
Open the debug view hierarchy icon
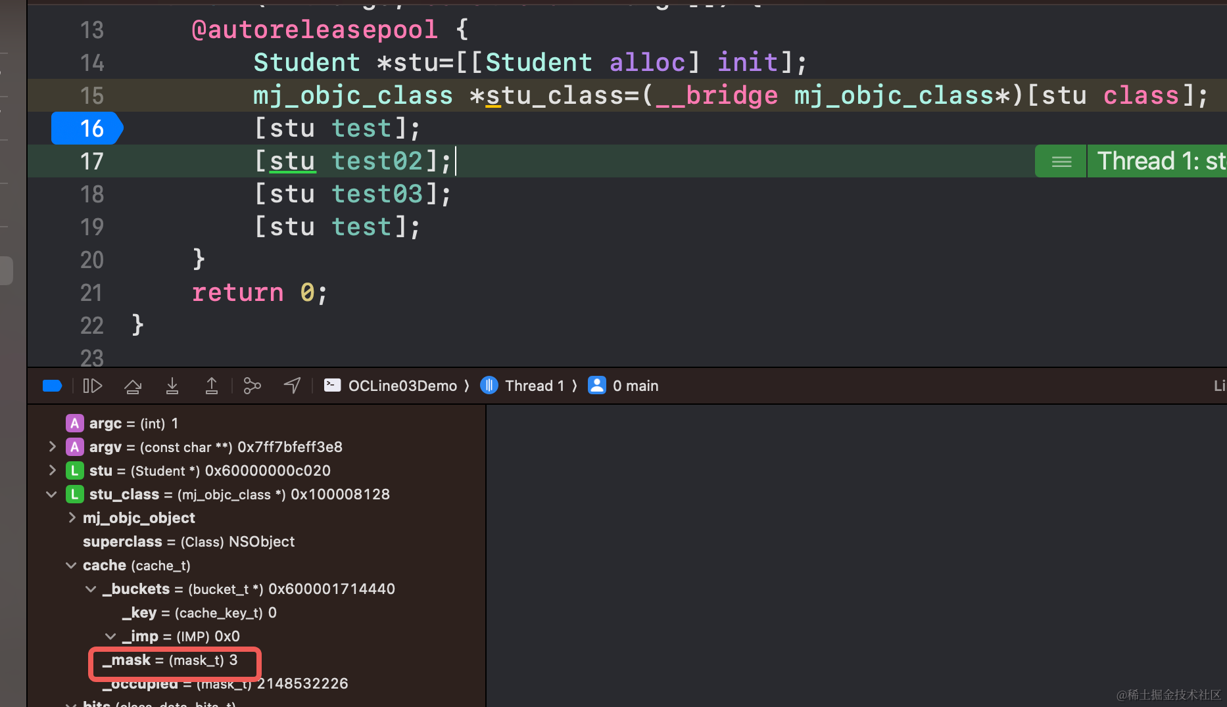click(x=252, y=386)
